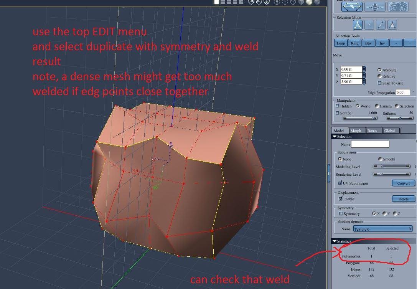Click the Loop selection tool
This screenshot has height=289, width=417.
coord(341,43)
